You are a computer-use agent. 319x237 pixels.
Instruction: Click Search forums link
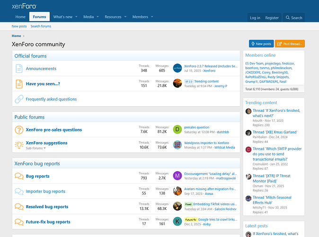(x=41, y=26)
